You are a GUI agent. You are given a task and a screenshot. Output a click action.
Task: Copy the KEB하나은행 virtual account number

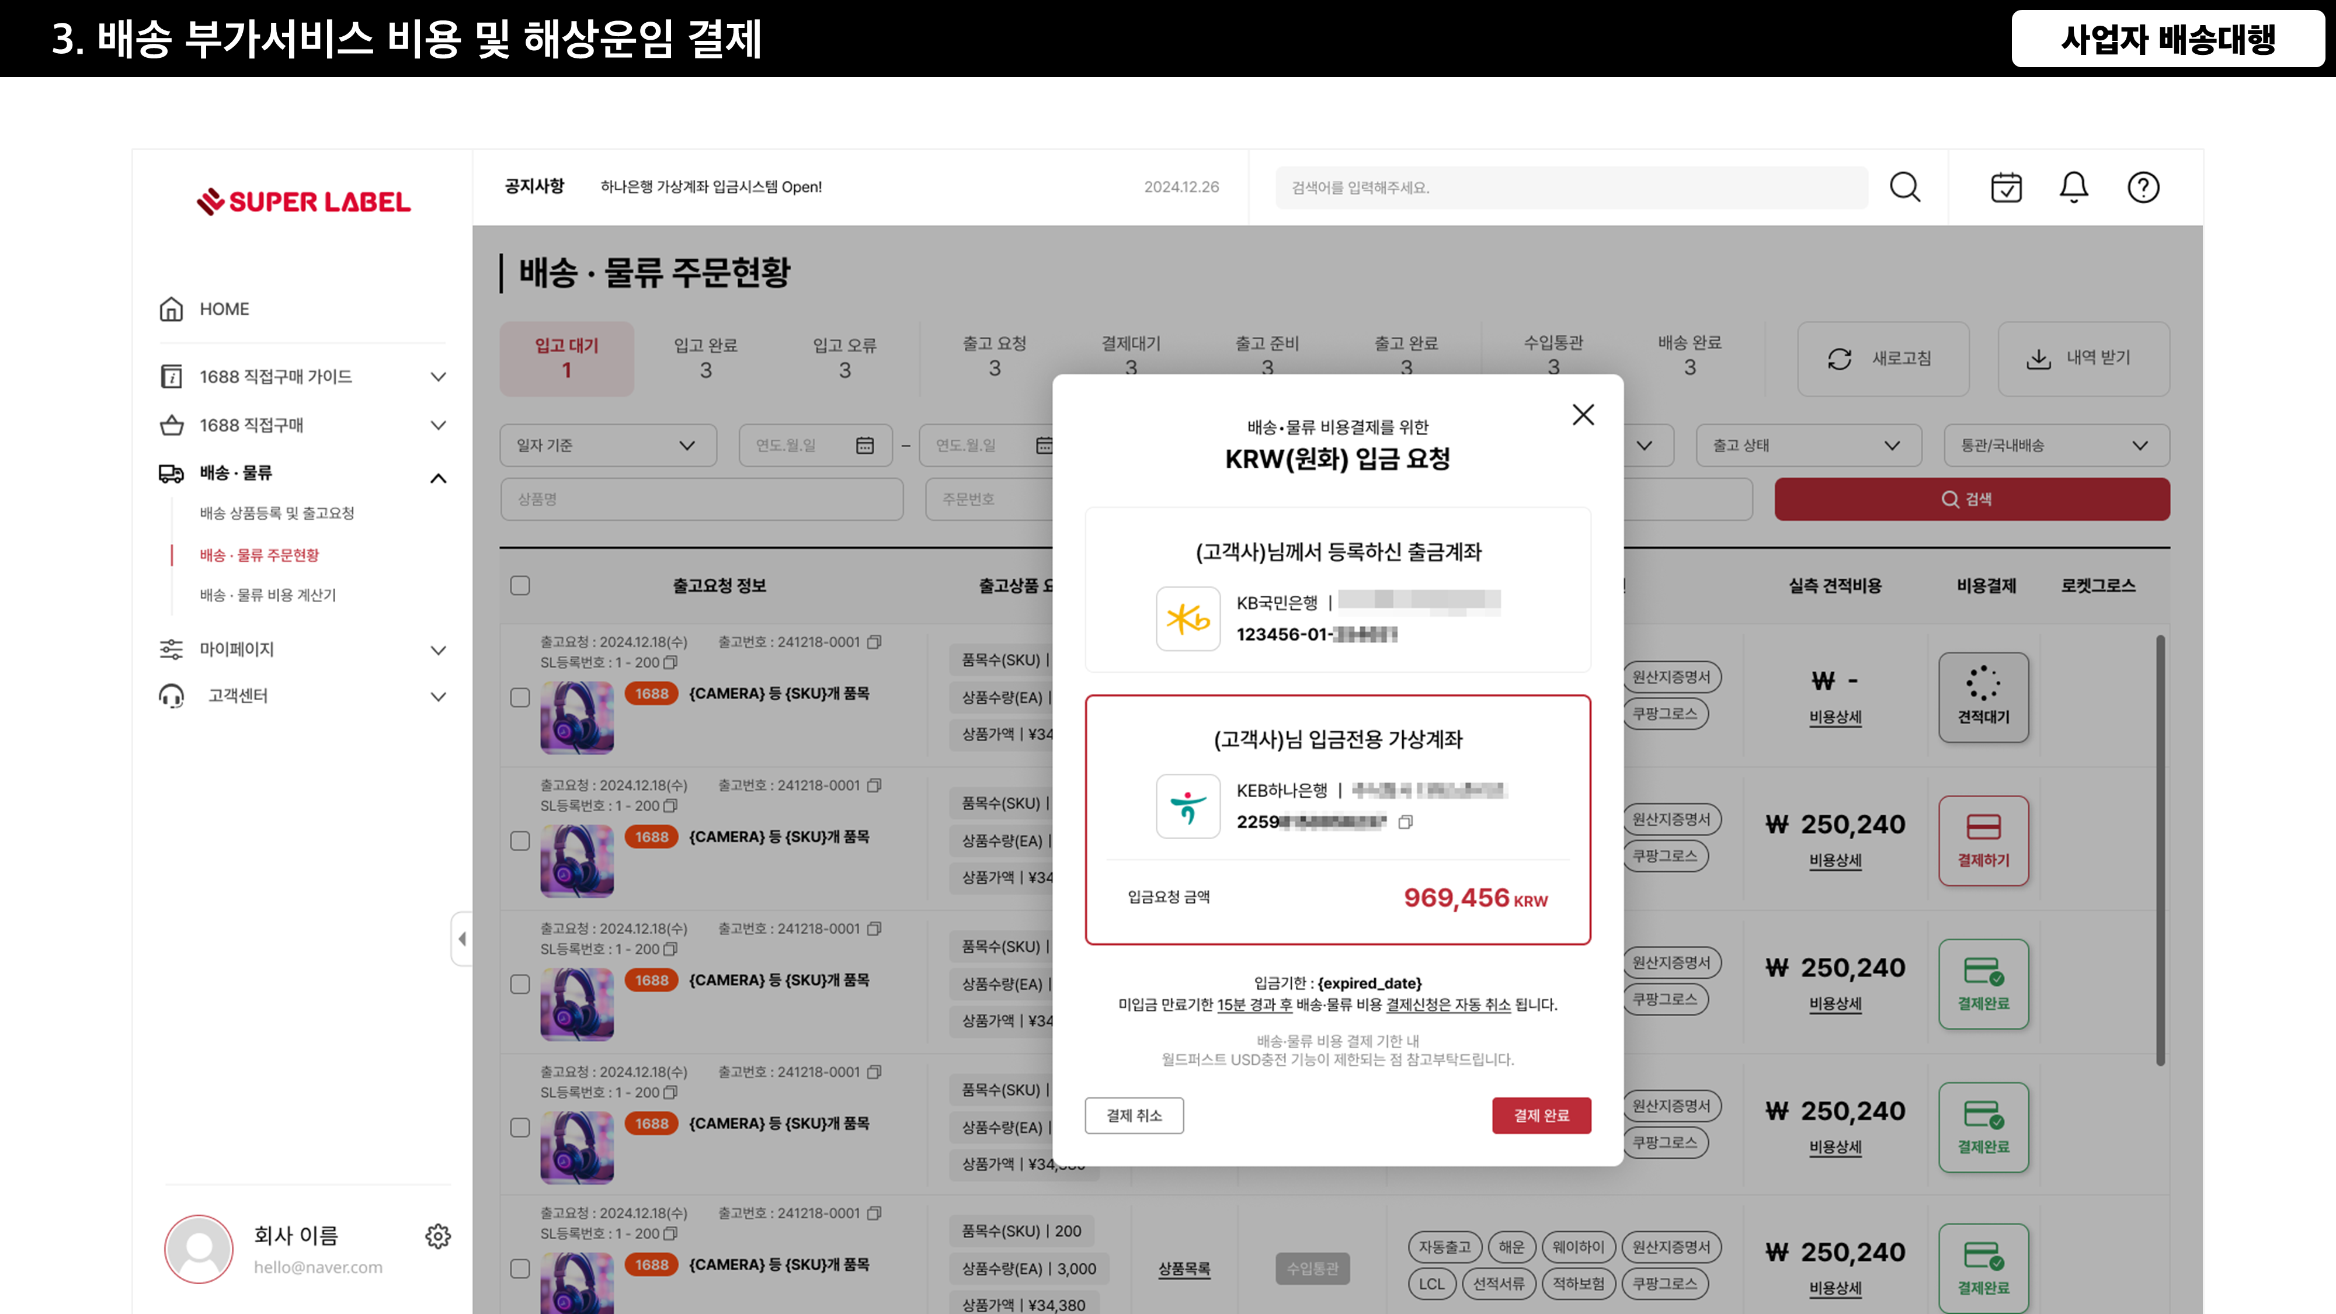(x=1406, y=822)
